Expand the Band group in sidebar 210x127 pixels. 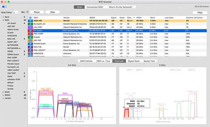3,17
